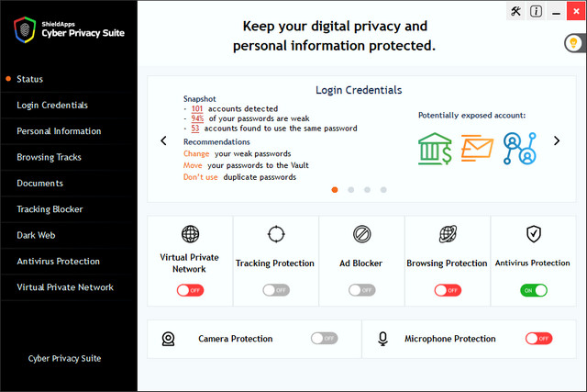Click the Virtual Private Network globe icon
Screen dimensions: 587x392
click(x=190, y=234)
